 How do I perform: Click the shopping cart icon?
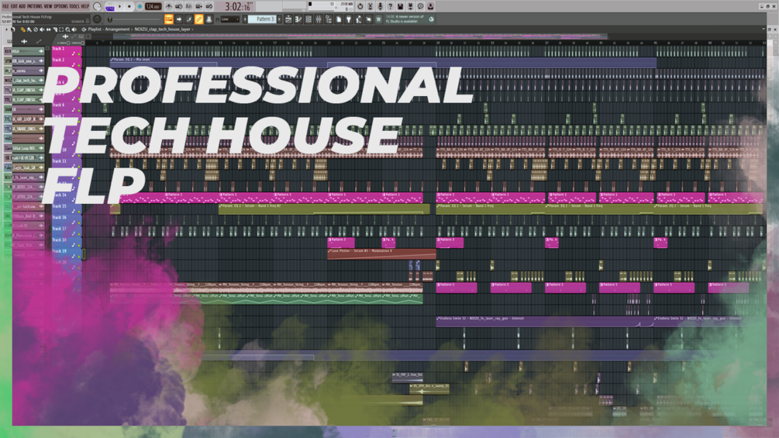pyautogui.click(x=378, y=19)
